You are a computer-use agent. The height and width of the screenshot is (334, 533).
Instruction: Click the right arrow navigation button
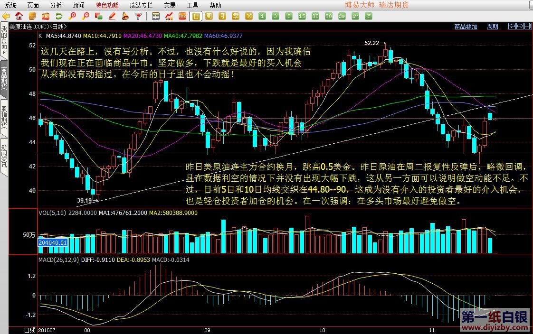pos(520,26)
